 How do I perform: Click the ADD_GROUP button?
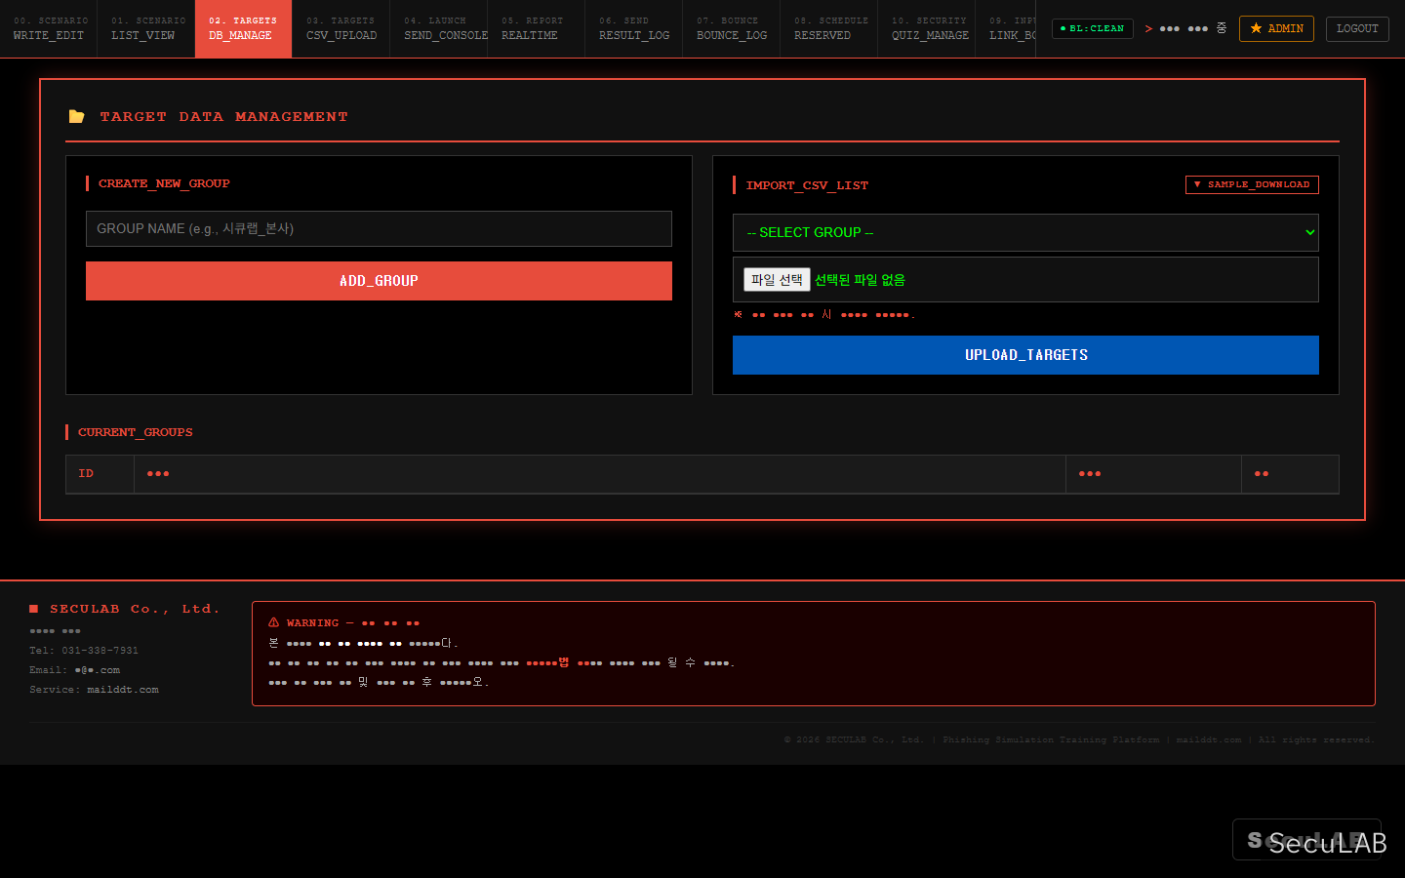pyautogui.click(x=379, y=281)
